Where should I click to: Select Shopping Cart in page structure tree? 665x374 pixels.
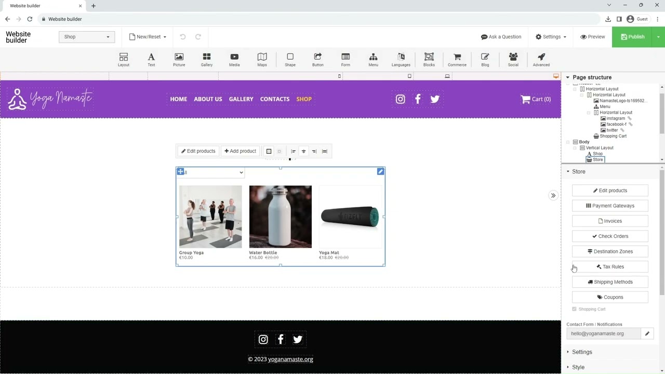coord(613,136)
